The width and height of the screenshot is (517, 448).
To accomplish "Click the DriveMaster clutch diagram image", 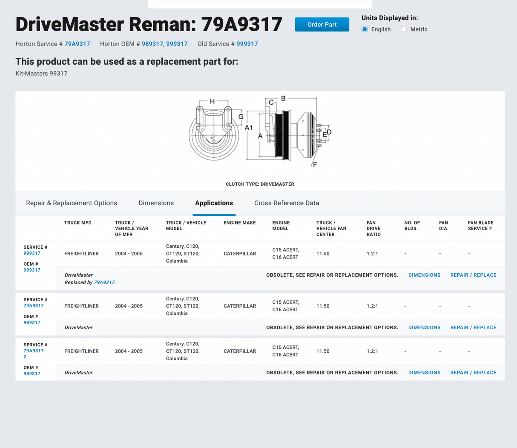I will (x=260, y=132).
